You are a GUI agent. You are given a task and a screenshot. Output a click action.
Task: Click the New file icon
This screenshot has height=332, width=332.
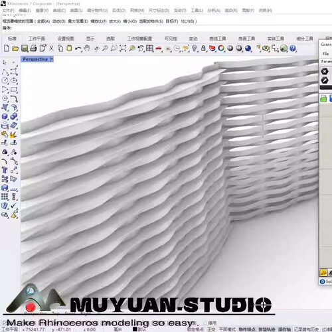(7, 48)
